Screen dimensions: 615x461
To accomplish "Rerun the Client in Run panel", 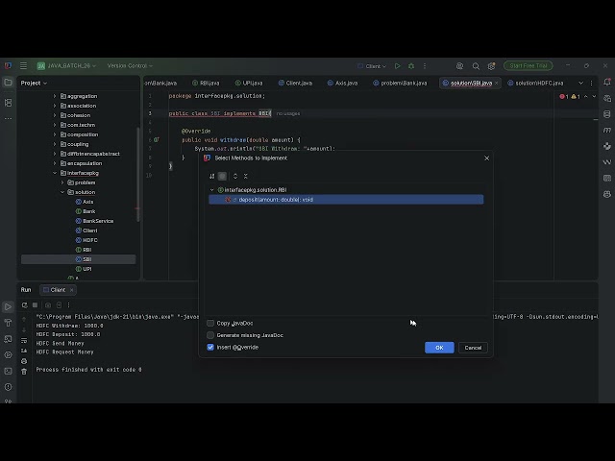I will [24, 305].
